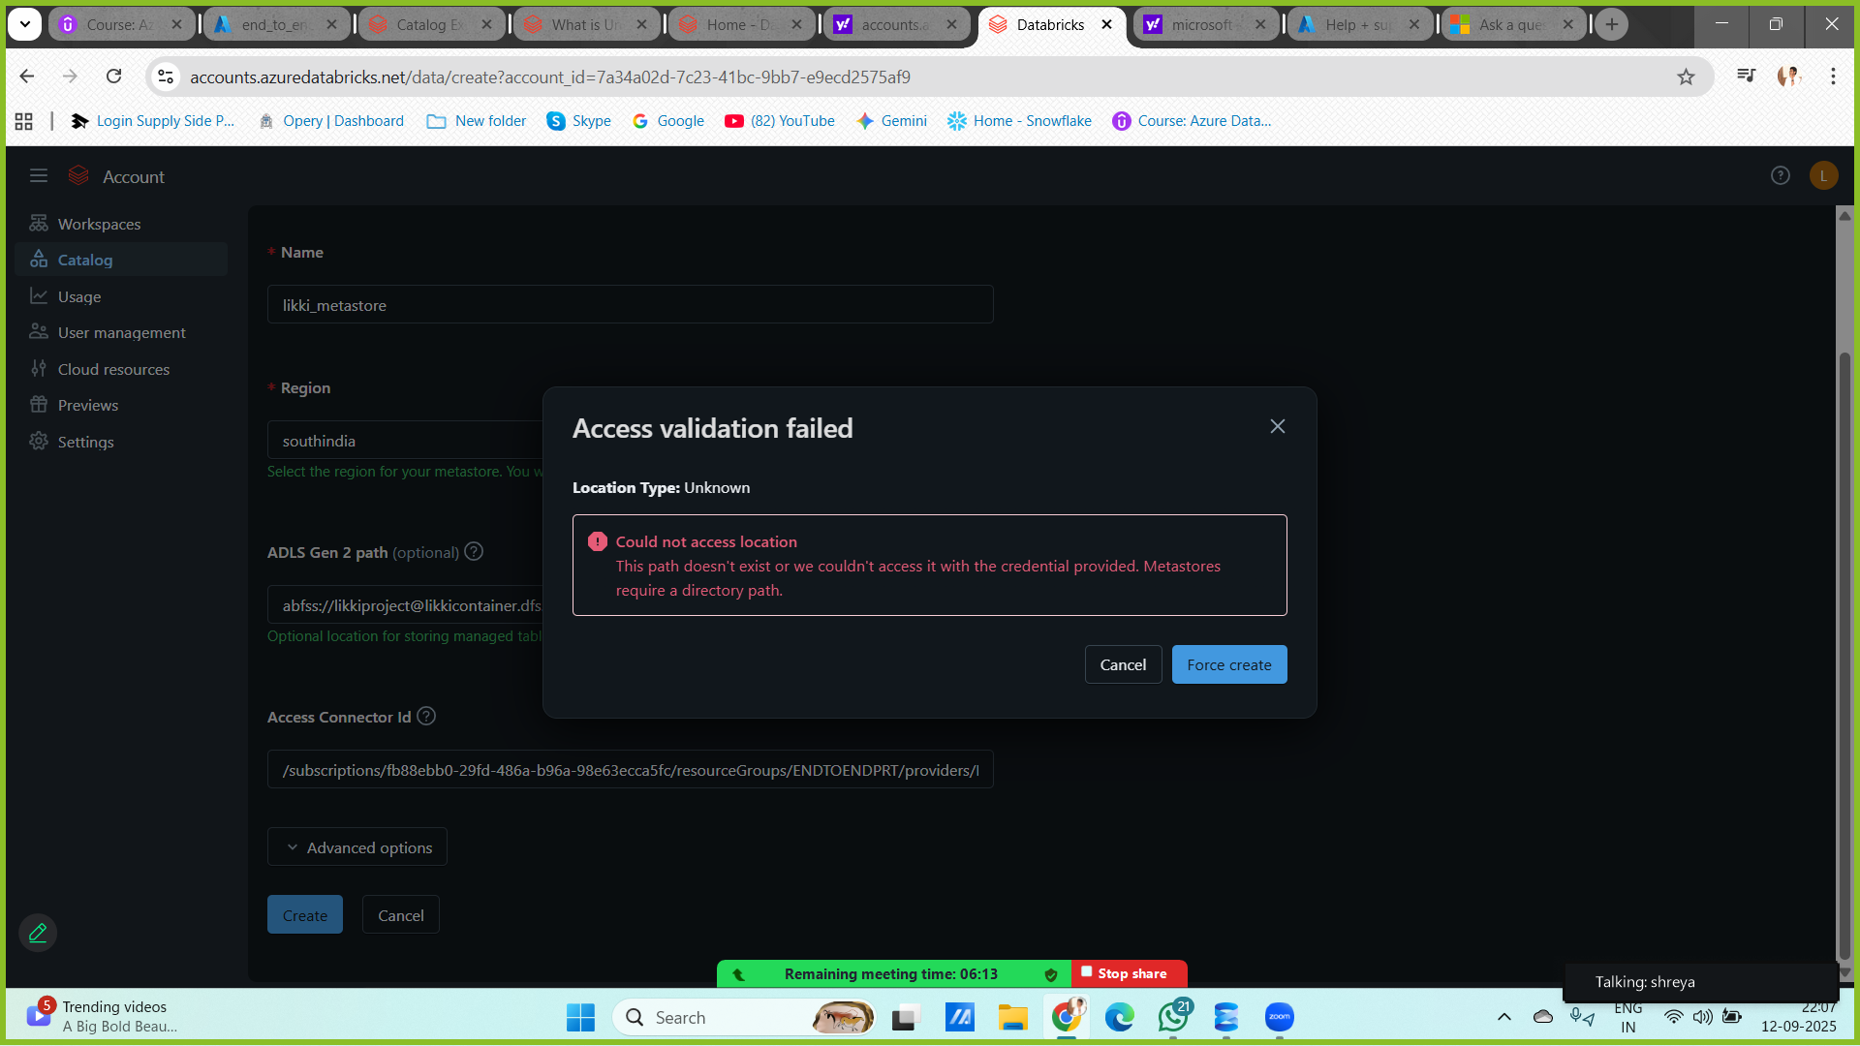This screenshot has width=1860, height=1046.
Task: Bookmark this page with the star
Action: point(1687,77)
